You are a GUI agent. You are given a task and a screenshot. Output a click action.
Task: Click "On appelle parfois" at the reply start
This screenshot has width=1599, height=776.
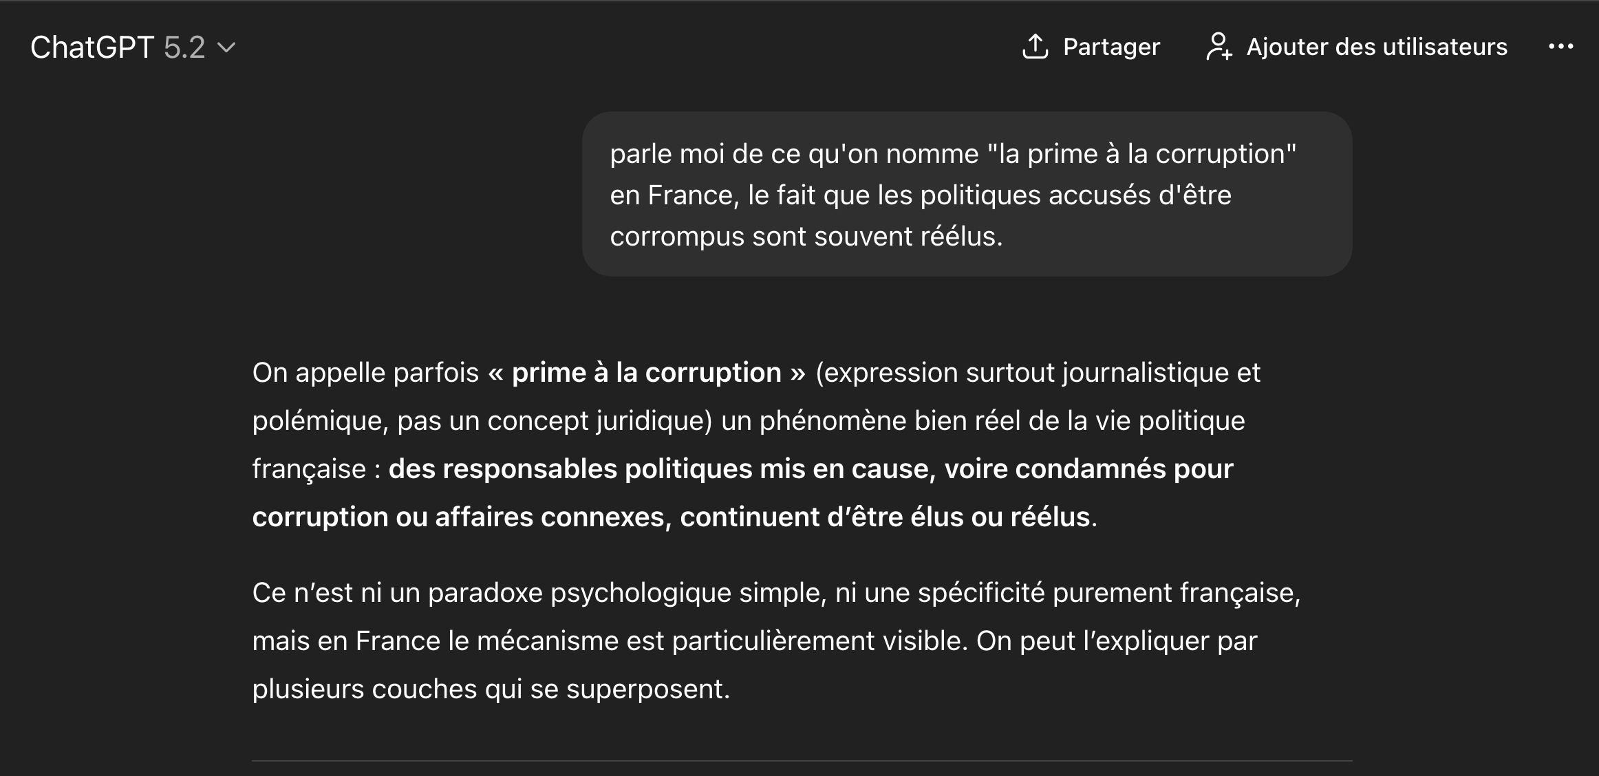tap(365, 372)
